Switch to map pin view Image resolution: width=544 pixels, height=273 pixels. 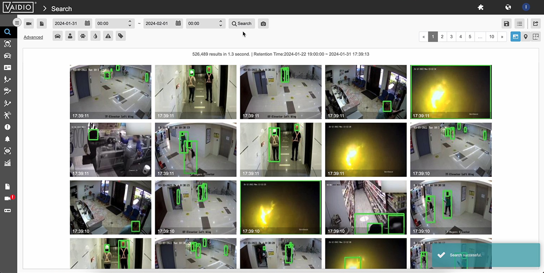click(525, 37)
